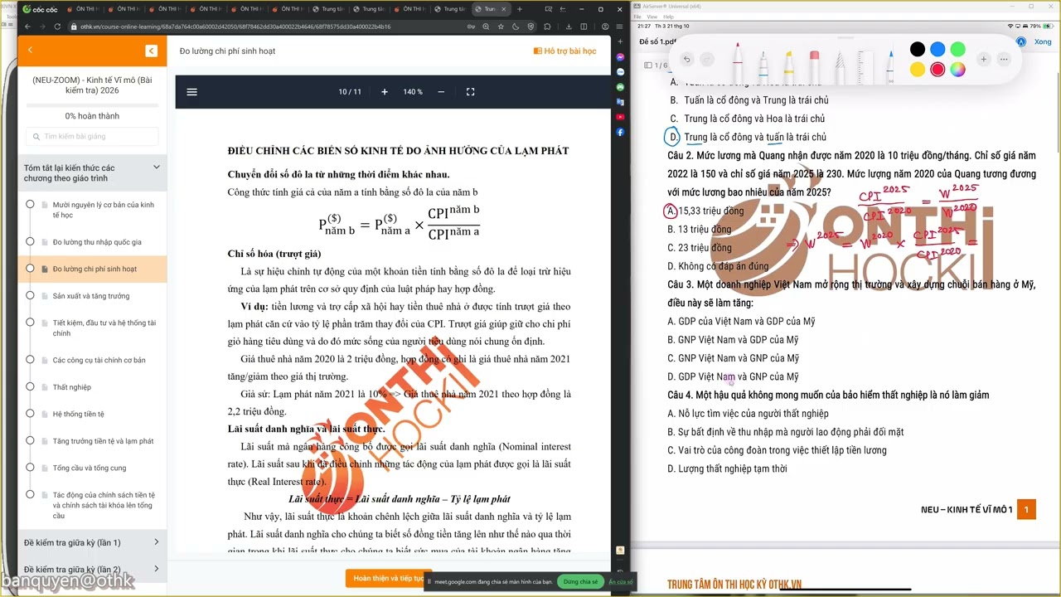Open 'Tăng trưởng tiền tệ và lạm phát' lesson
The image size is (1061, 597).
pyautogui.click(x=103, y=441)
